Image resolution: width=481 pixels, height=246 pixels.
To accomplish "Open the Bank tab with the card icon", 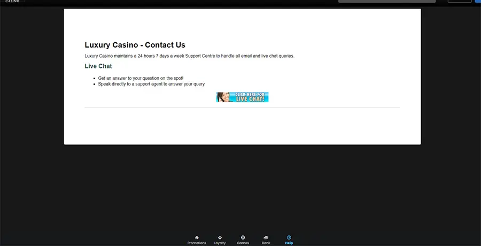I will (x=266, y=240).
